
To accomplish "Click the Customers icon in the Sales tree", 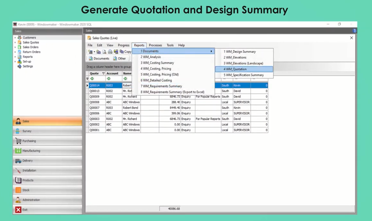I will coord(20,38).
